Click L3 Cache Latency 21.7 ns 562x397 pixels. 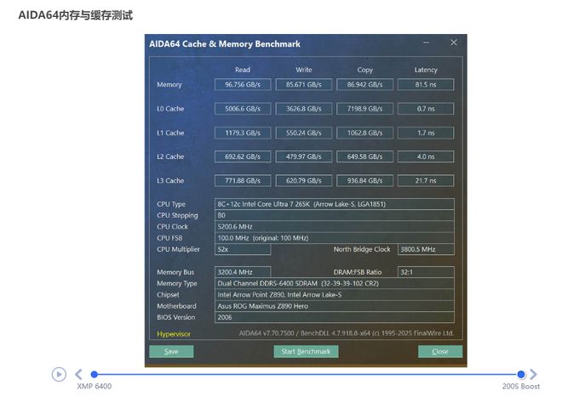(426, 180)
